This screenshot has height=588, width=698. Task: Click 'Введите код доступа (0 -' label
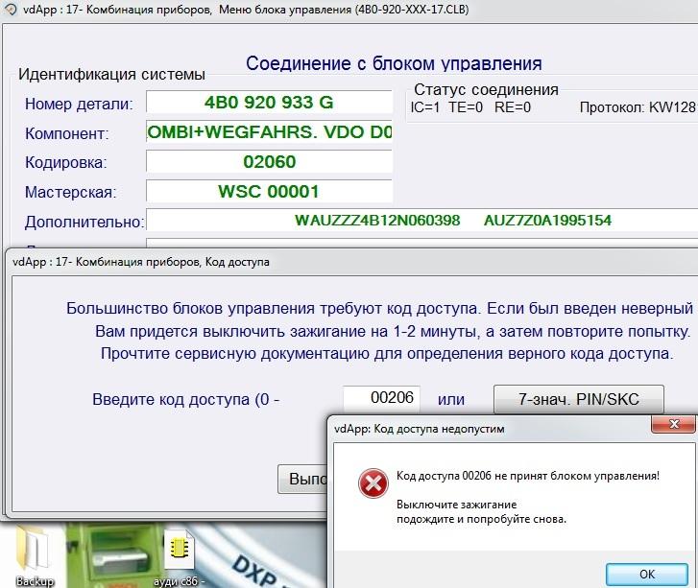[186, 399]
